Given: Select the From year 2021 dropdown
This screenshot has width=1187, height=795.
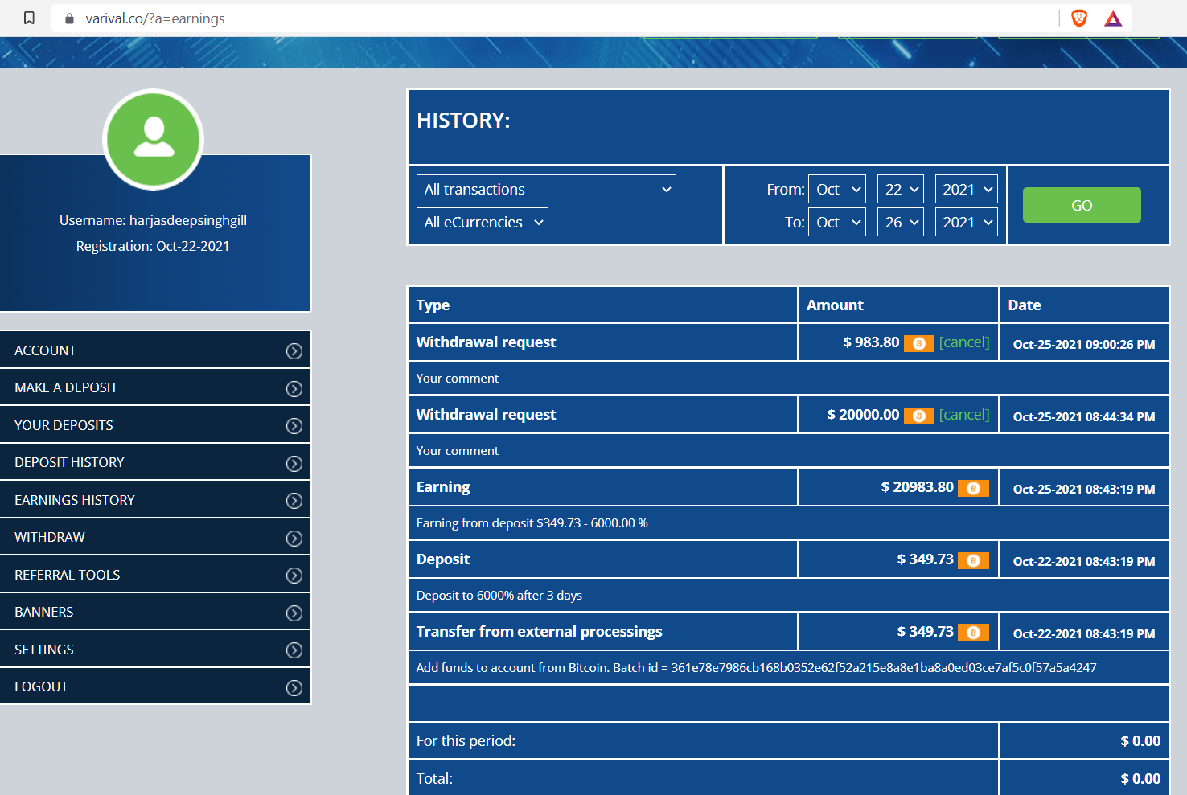Looking at the screenshot, I should tap(966, 190).
